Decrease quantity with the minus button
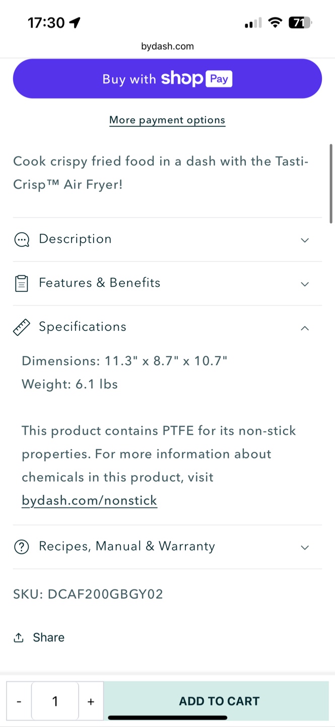Viewport: 335px width, 727px height. [19, 701]
